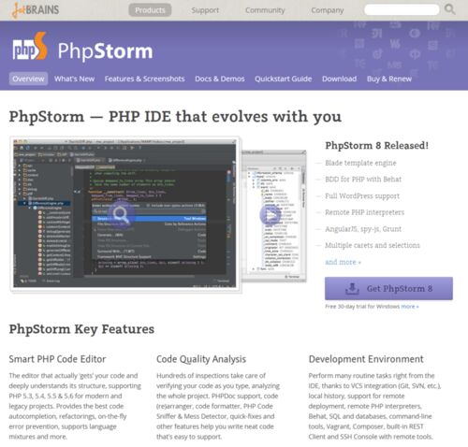
Task: Open the Support menu
Action: tap(205, 10)
